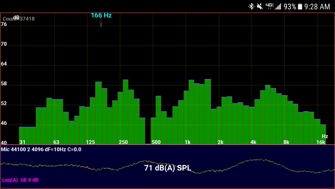Tap the Hz axis unit label
This screenshot has width=335, height=189.
pos(325,136)
